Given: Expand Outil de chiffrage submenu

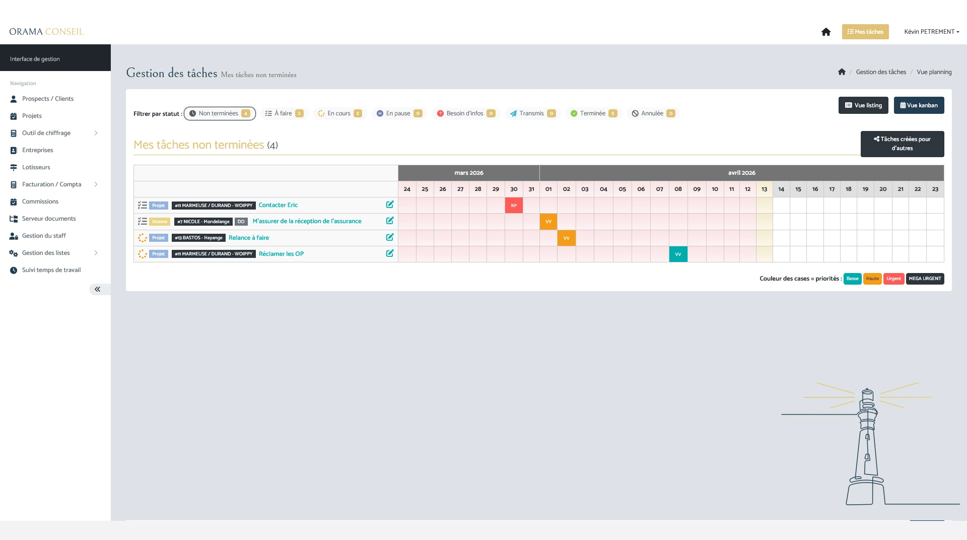Looking at the screenshot, I should point(96,133).
